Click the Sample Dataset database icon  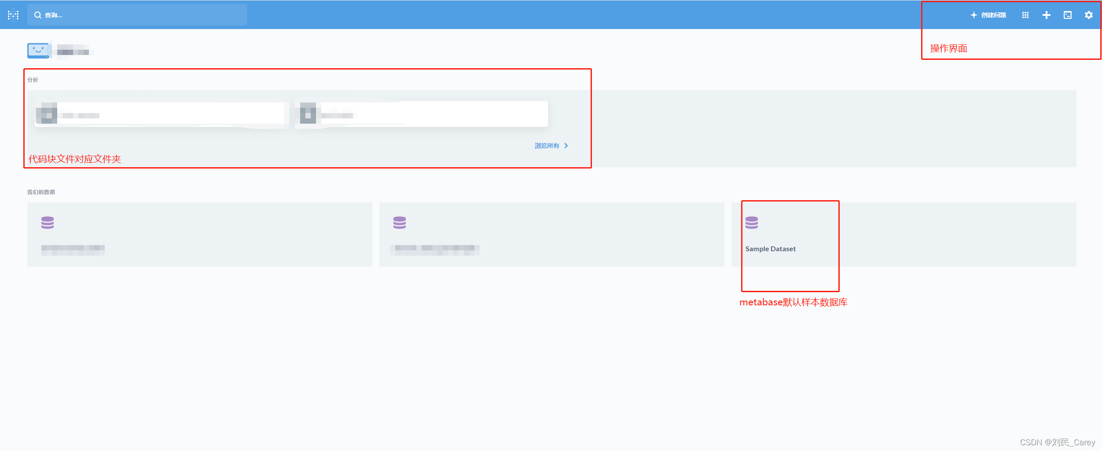[x=752, y=223]
